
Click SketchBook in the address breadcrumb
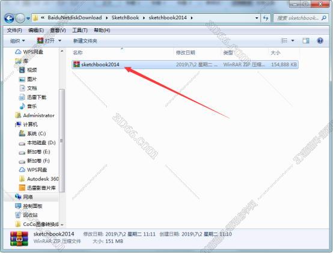125,17
